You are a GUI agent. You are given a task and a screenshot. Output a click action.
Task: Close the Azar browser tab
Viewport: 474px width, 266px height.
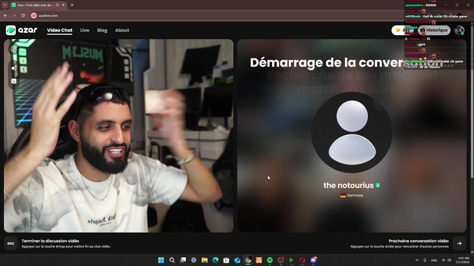click(x=63, y=5)
